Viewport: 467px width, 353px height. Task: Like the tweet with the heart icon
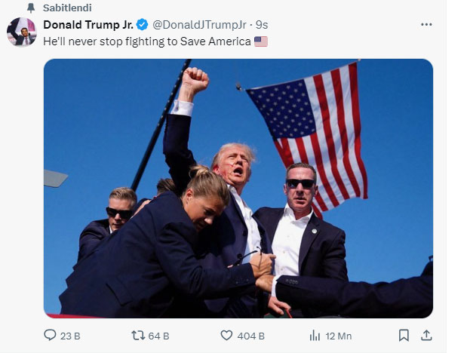226,336
